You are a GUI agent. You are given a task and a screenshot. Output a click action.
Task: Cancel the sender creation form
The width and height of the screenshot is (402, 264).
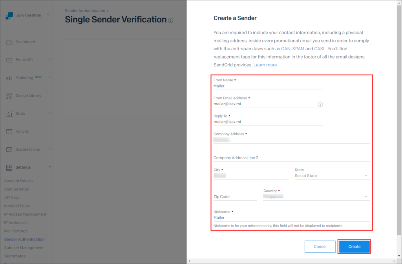click(x=320, y=246)
